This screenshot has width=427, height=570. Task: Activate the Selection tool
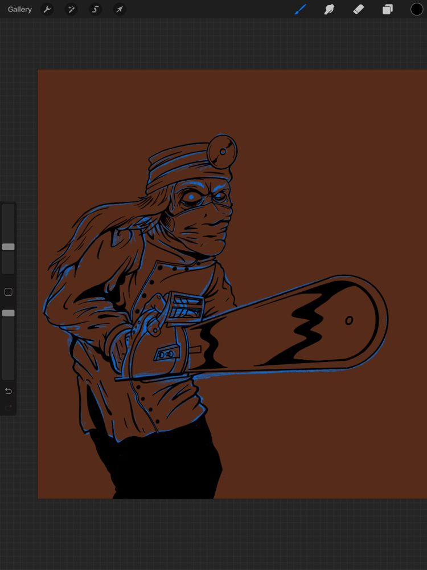click(96, 10)
